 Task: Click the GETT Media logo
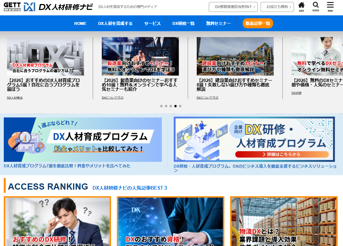pyautogui.click(x=12, y=7)
